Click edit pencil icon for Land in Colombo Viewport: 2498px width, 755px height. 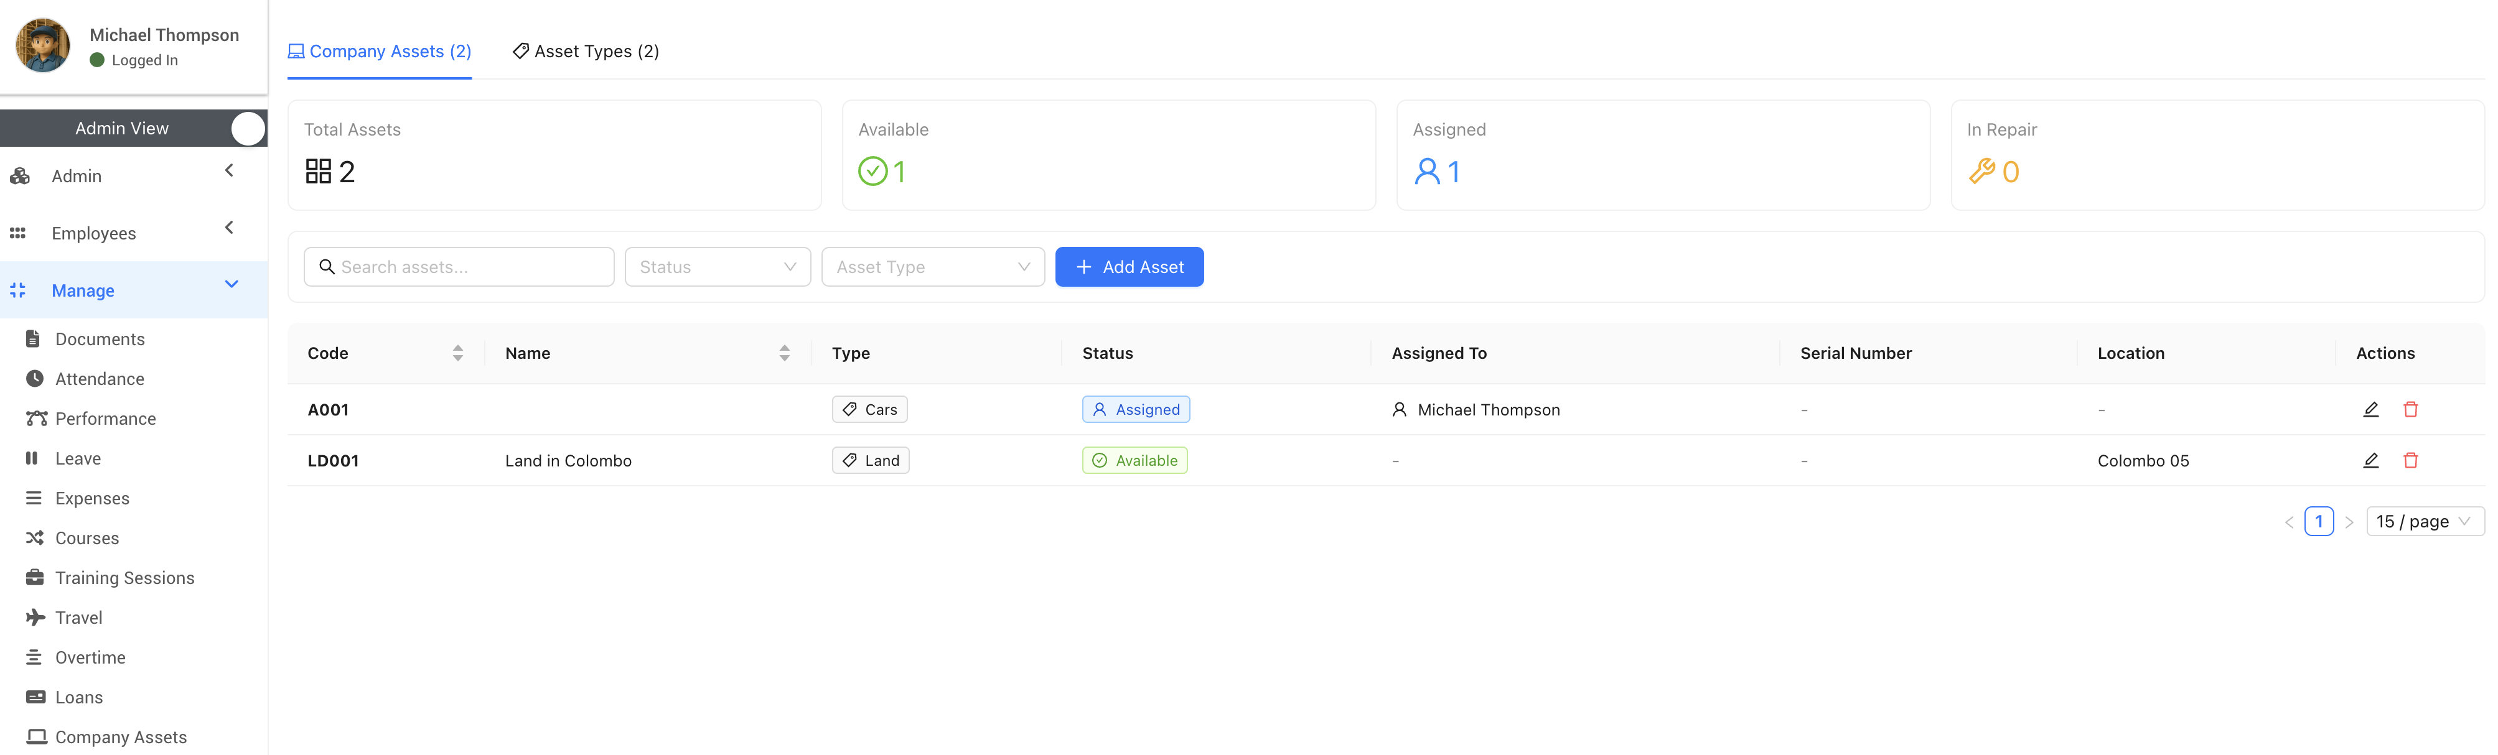click(x=2370, y=460)
